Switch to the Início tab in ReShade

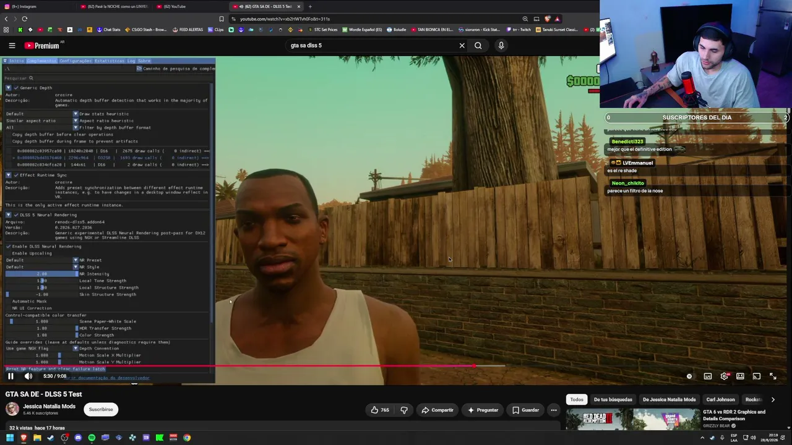(17, 61)
